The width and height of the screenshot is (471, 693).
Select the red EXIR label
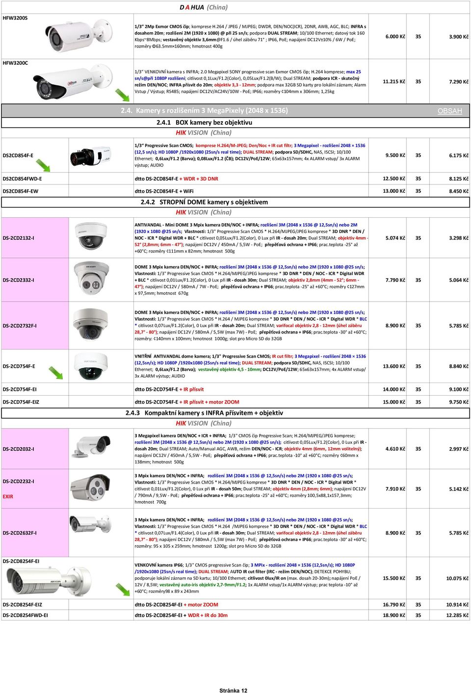(8, 497)
